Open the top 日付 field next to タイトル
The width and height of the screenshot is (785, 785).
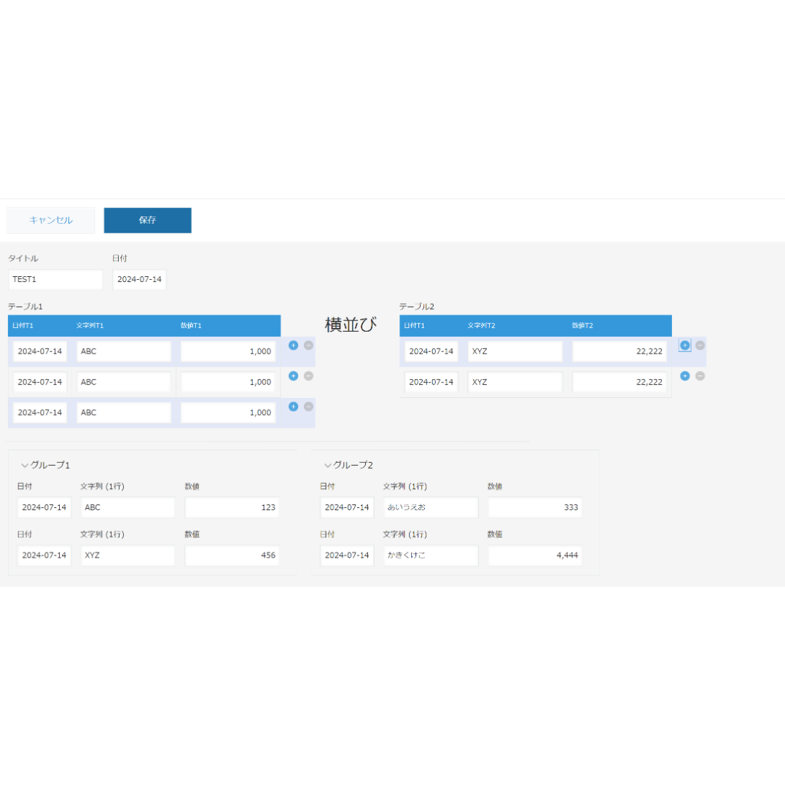click(x=139, y=279)
